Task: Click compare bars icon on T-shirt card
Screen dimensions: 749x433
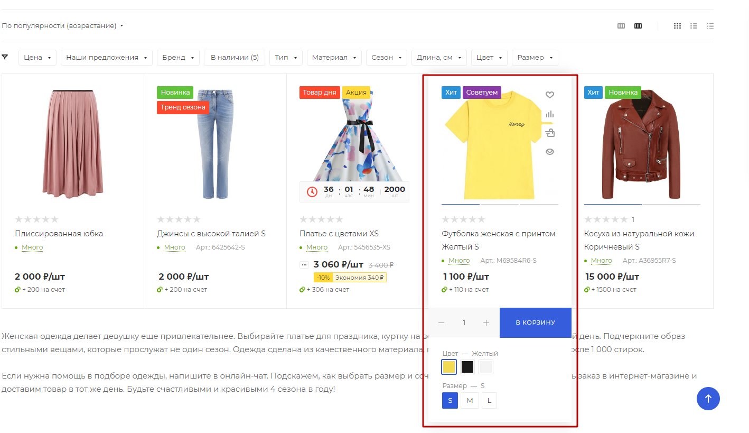Action: coord(550,114)
